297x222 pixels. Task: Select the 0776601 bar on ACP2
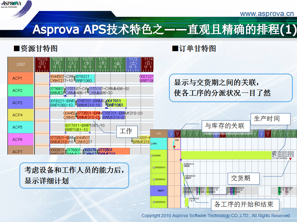[x=57, y=91]
